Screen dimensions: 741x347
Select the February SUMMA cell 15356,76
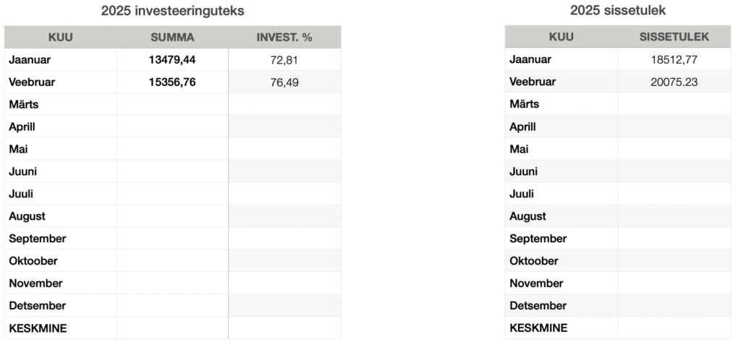[x=172, y=82]
